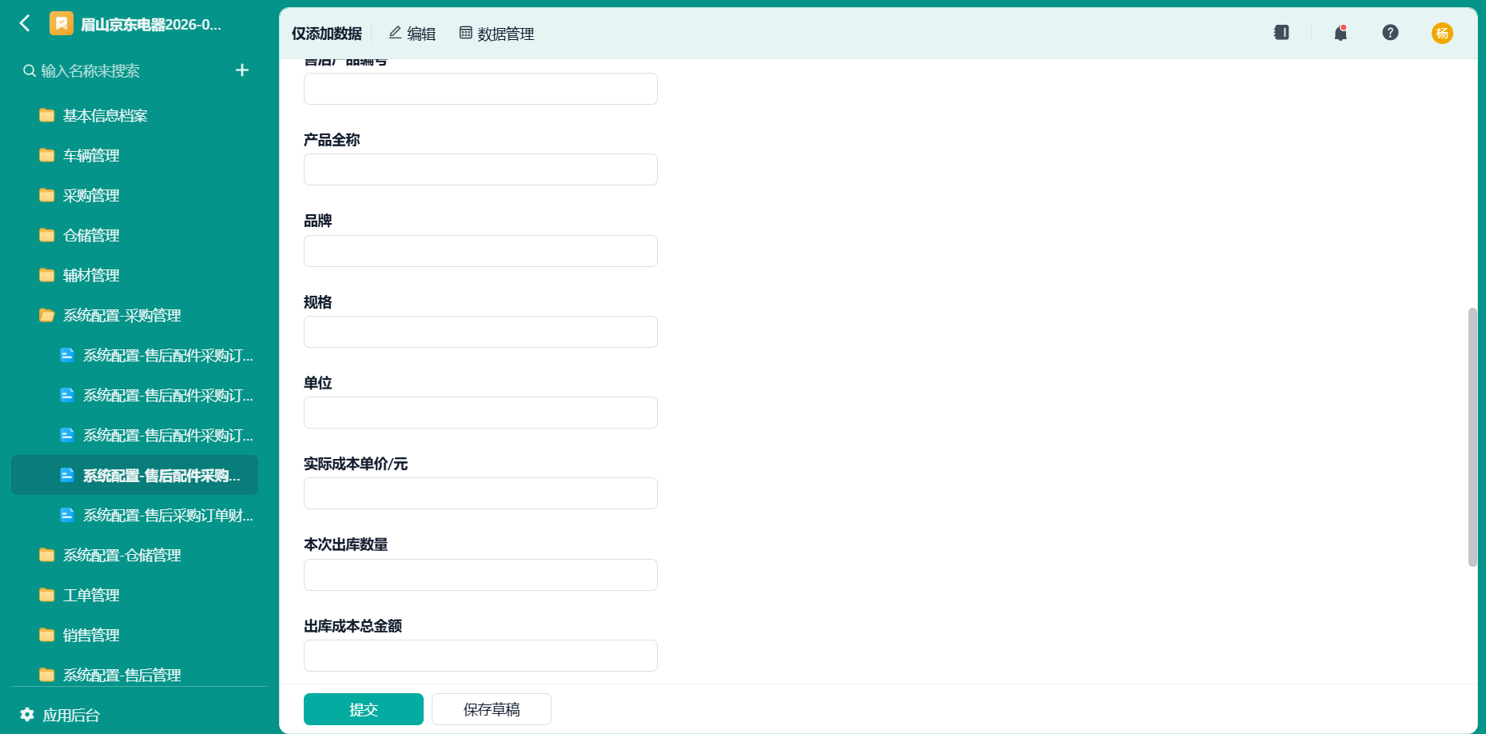Screen dimensions: 1486x734
Task: Click the vertical form scrollbar
Action: 1472,437
